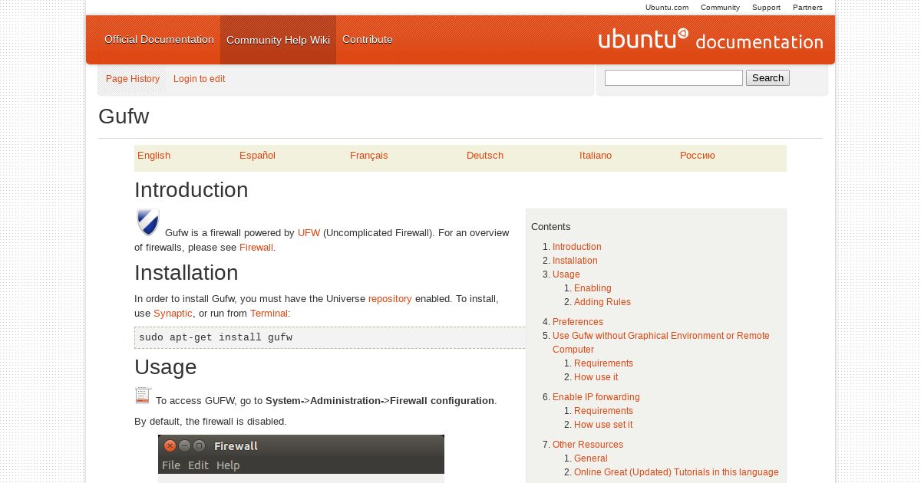Open the Synaptic link

click(x=173, y=314)
